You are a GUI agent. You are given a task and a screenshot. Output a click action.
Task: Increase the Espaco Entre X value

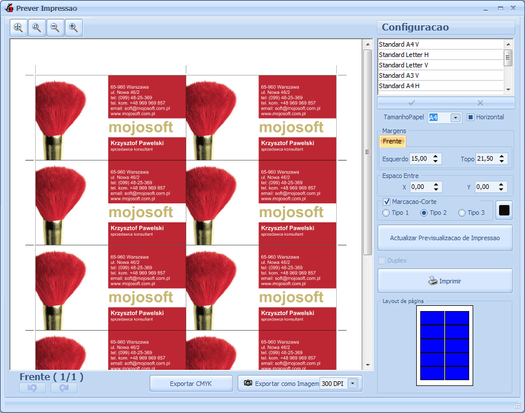pos(436,184)
